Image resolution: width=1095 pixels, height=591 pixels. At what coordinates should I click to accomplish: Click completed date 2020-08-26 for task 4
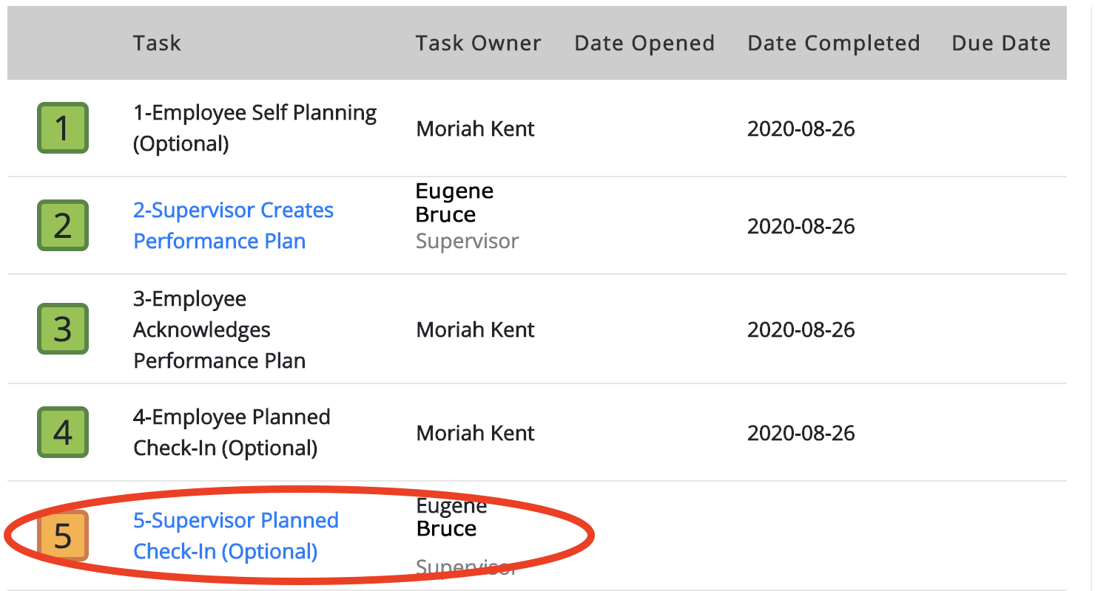coord(801,433)
